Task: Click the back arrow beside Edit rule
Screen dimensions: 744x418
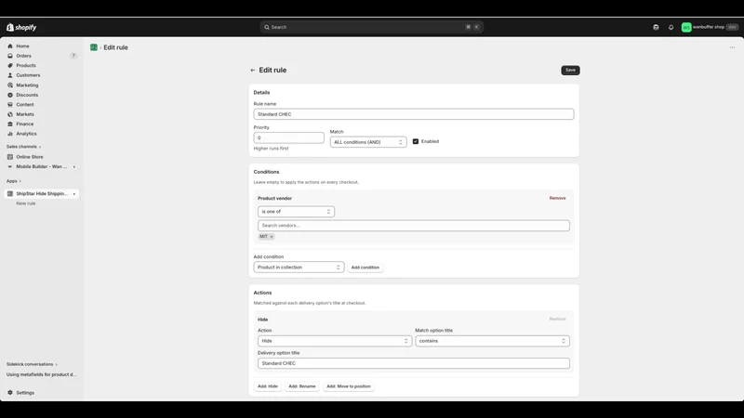Action: click(253, 71)
